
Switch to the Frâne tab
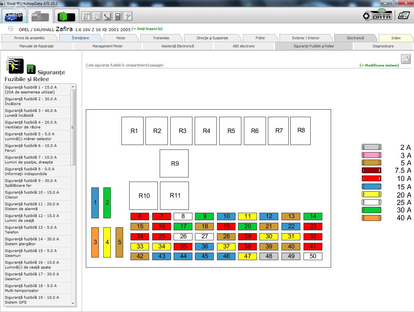[260, 38]
